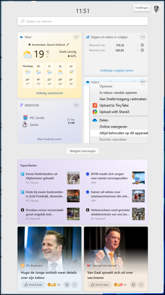Open more options on Van Gaal article

coord(141,285)
